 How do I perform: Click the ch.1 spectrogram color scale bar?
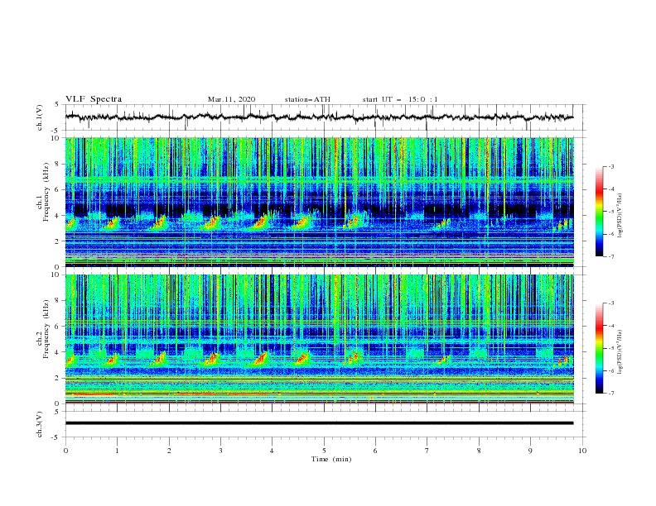point(599,212)
